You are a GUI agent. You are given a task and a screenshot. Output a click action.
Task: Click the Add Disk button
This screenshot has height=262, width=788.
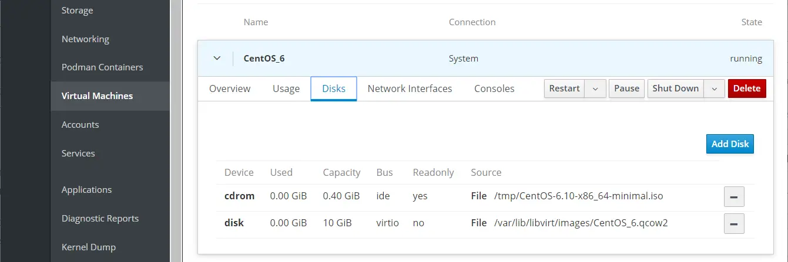click(x=730, y=144)
